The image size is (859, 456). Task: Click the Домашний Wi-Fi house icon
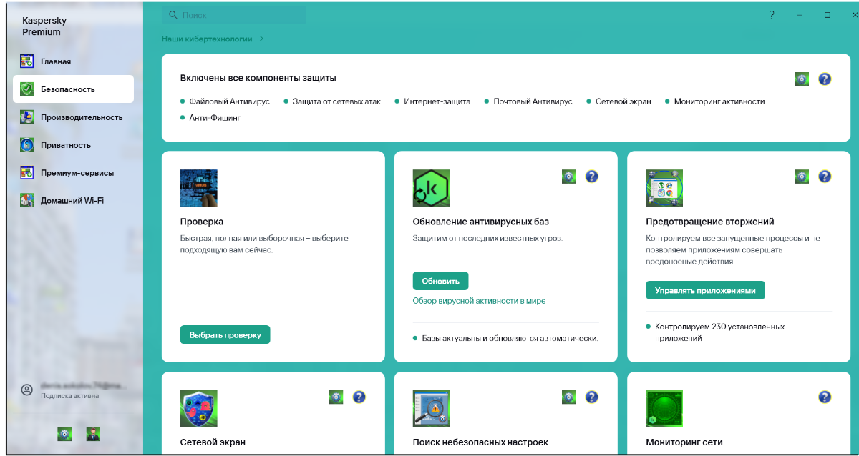coord(27,201)
